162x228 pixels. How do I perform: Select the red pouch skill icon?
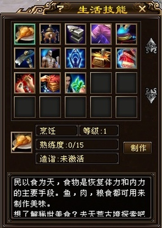coord(126,58)
